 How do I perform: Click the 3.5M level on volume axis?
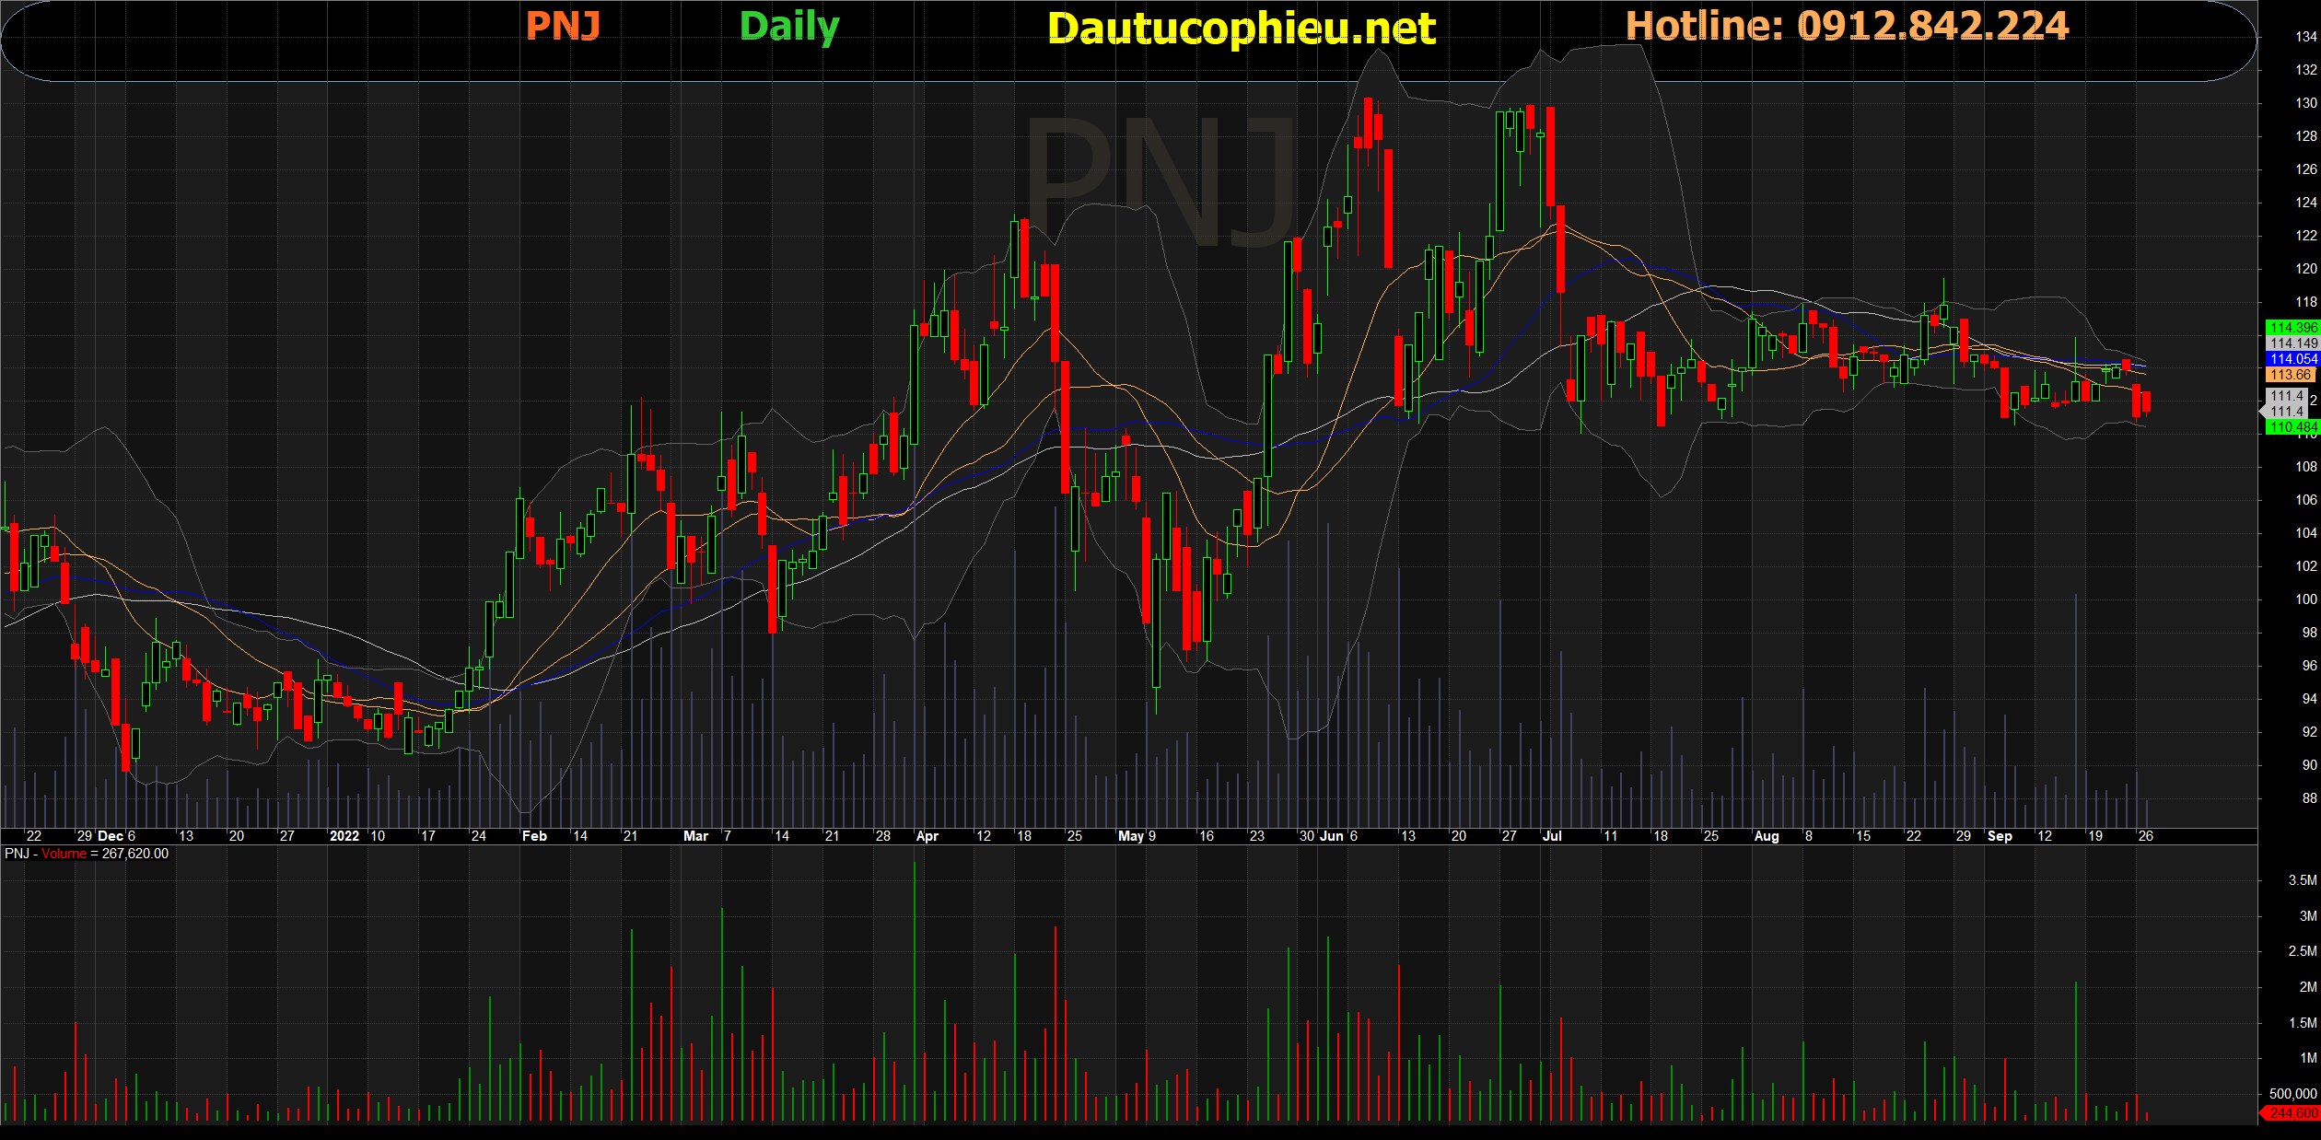coord(2302,880)
